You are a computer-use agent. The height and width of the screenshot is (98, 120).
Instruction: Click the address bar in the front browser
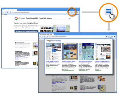click(x=77, y=37)
